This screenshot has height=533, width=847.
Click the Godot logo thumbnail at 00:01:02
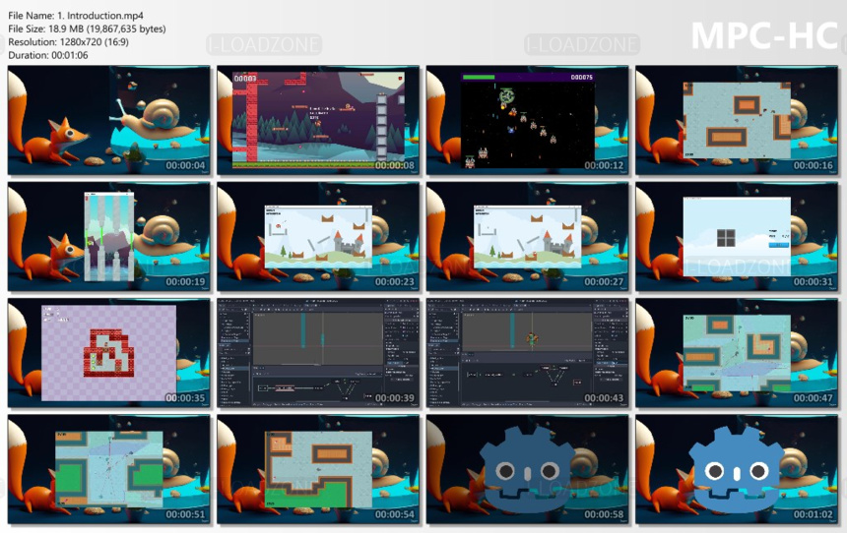736,470
